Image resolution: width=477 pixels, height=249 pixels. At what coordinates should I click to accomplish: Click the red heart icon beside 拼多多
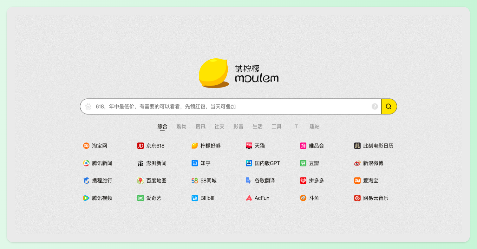pos(303,181)
